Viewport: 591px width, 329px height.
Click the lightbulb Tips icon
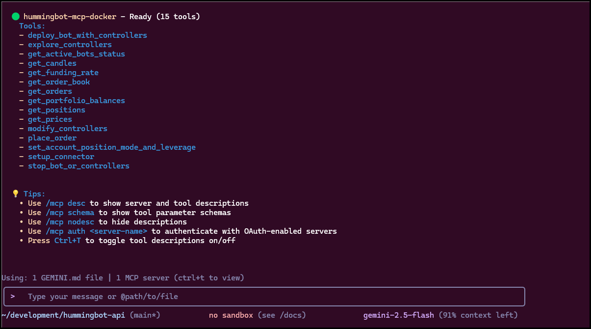point(15,193)
